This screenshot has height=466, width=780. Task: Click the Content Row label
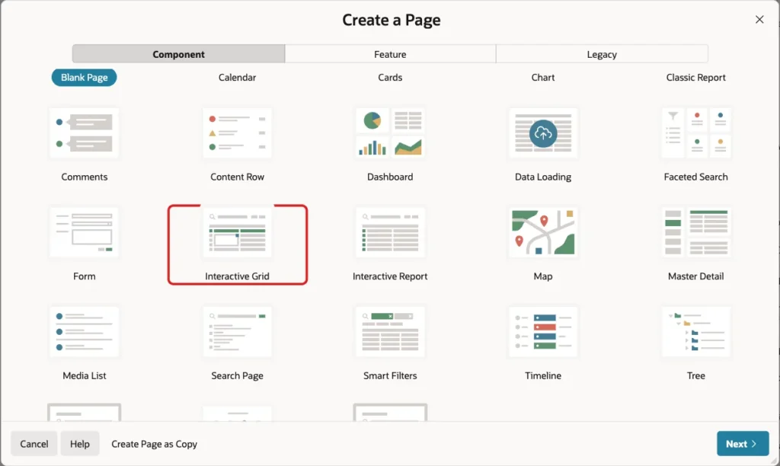click(x=238, y=177)
